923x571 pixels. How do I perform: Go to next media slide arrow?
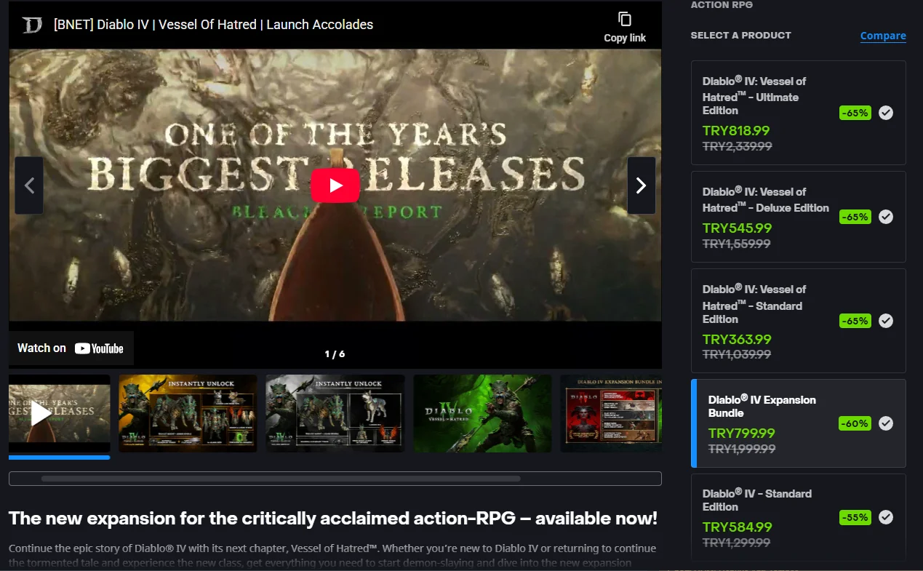click(x=641, y=185)
